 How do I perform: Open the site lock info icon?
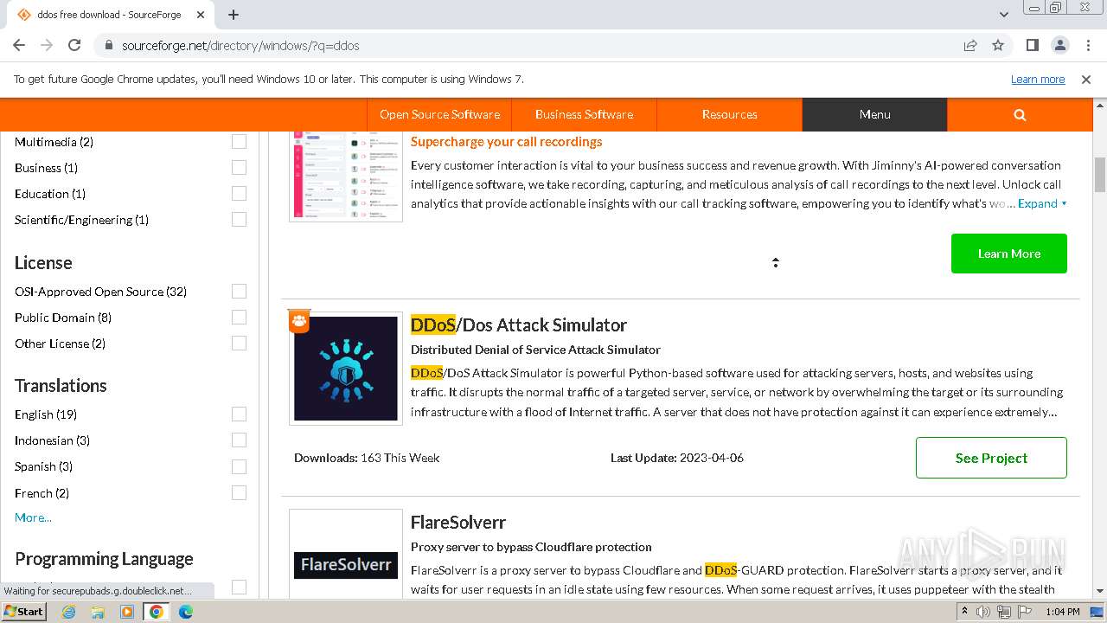point(108,45)
